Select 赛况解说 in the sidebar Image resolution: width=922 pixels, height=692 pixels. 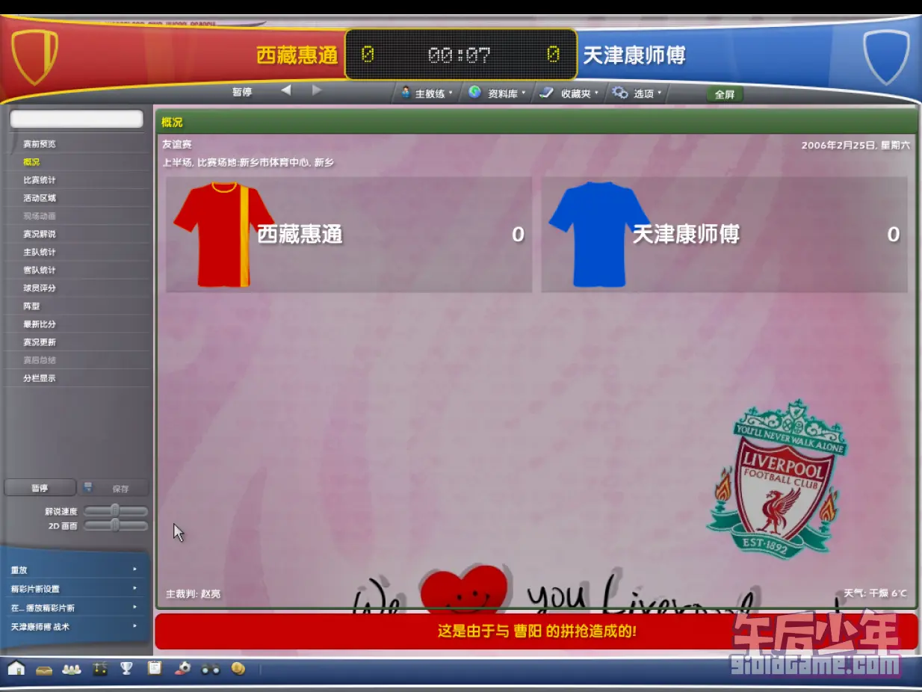click(x=78, y=234)
